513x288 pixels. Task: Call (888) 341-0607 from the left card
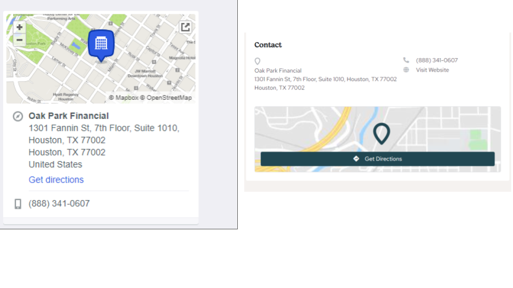[59, 203]
